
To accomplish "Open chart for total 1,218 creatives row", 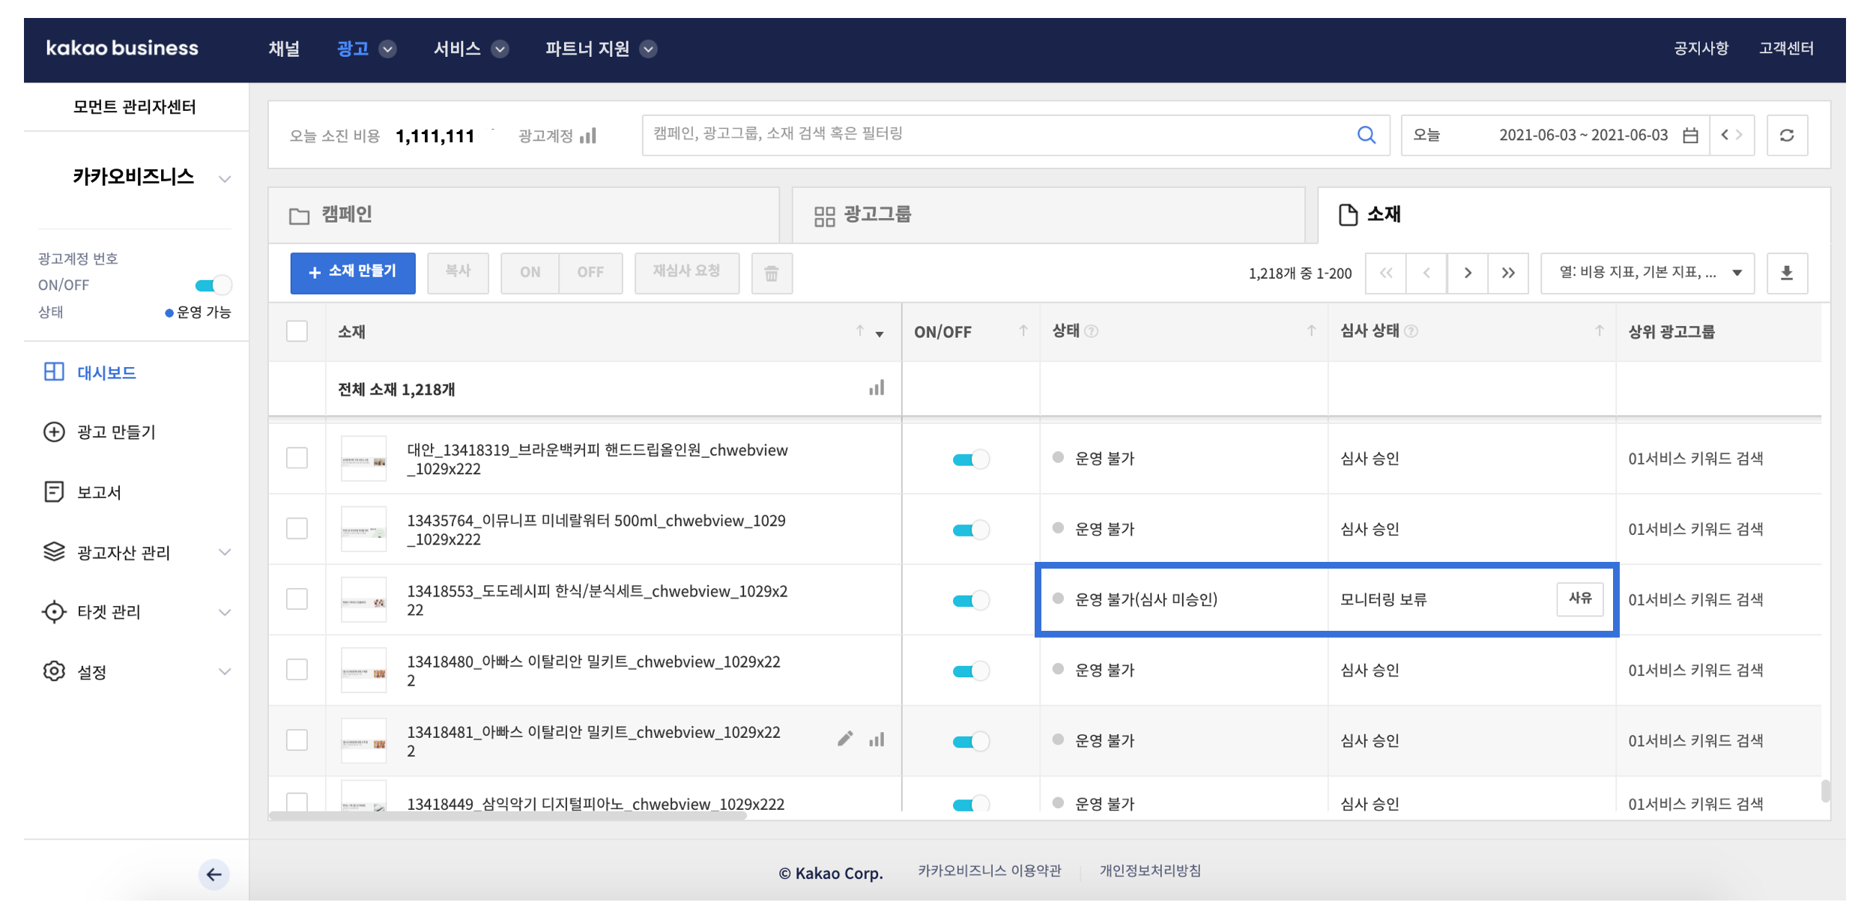I will 877,388.
